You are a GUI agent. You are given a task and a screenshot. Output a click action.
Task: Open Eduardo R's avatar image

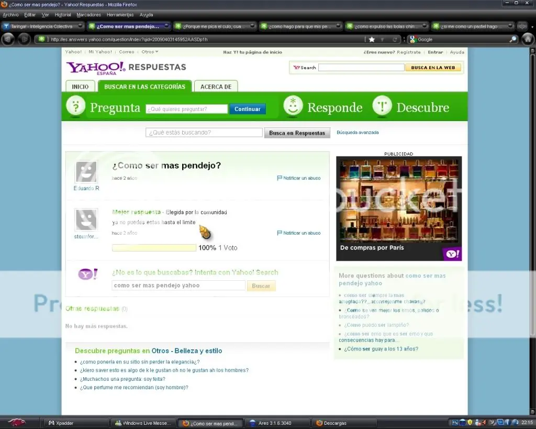[x=86, y=172]
